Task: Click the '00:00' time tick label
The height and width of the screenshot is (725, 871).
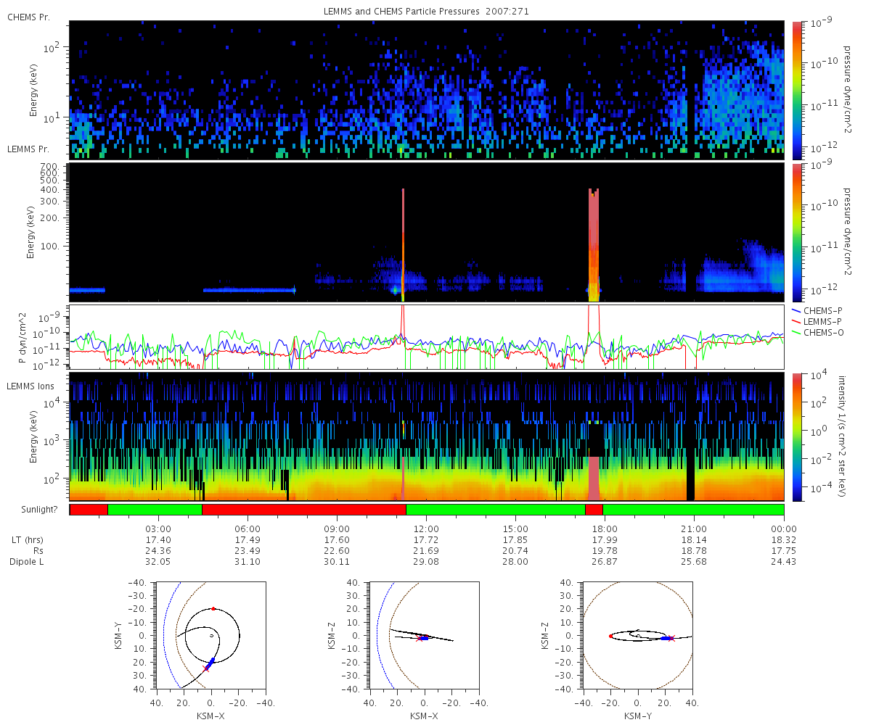Action: (x=784, y=529)
